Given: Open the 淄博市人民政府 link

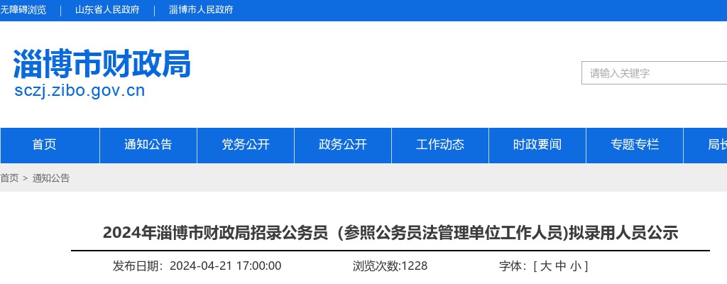Looking at the screenshot, I should pyautogui.click(x=201, y=10).
